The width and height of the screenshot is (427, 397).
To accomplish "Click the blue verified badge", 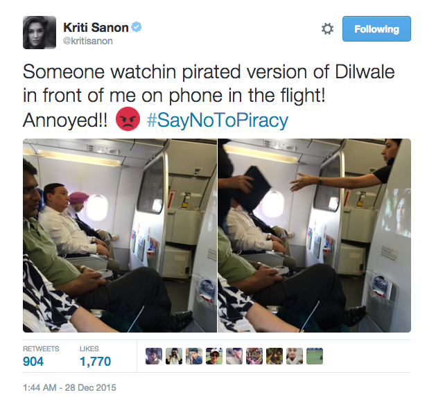I will pyautogui.click(x=137, y=27).
